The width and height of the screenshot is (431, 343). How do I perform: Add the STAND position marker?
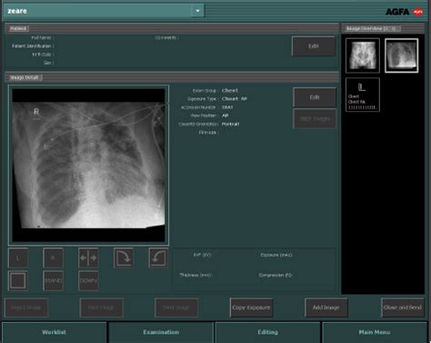tap(53, 280)
